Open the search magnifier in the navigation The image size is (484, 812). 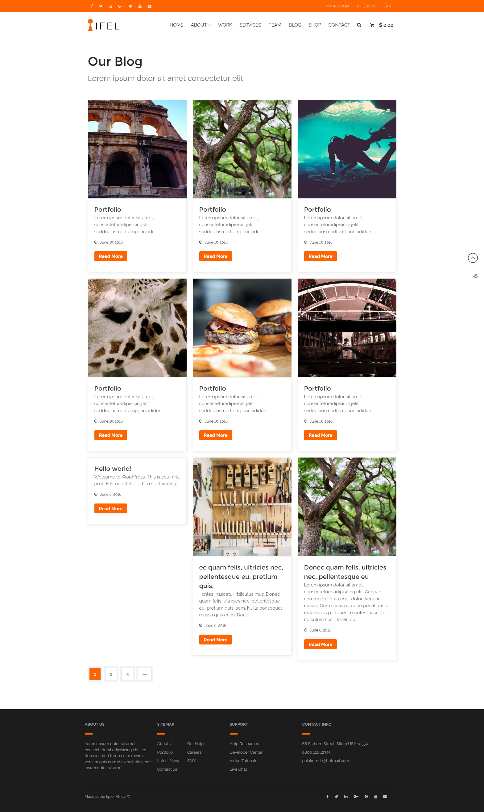point(359,25)
